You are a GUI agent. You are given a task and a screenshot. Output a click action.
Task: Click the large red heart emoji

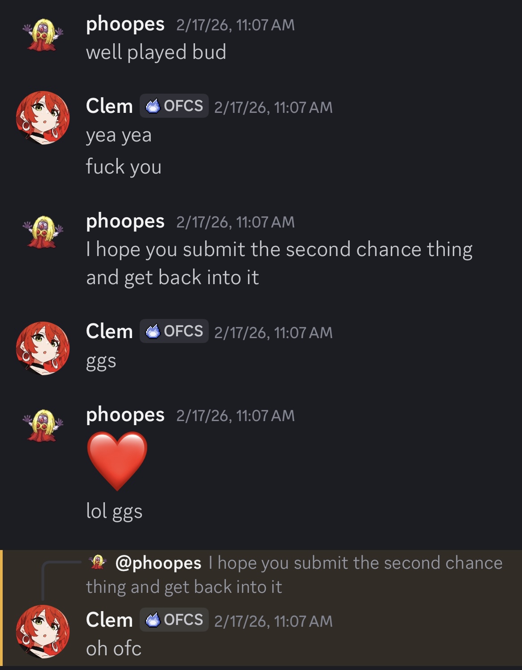coord(117,461)
